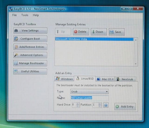Move the selected entry up
149x128 pixels.
[x=63, y=32]
